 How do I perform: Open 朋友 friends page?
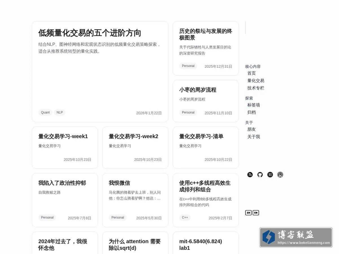251,129
